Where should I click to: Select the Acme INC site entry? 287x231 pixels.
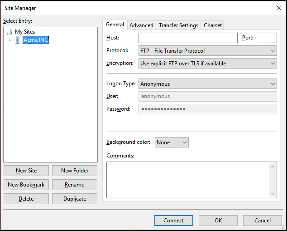[36, 40]
